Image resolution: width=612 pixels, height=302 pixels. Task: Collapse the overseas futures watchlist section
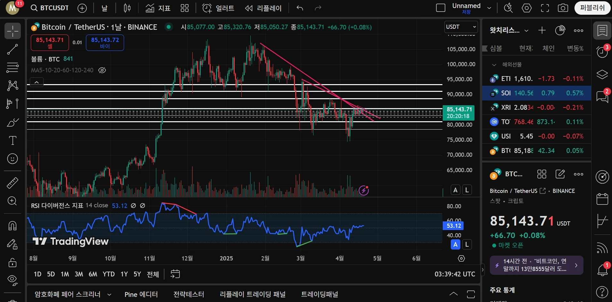click(x=494, y=65)
